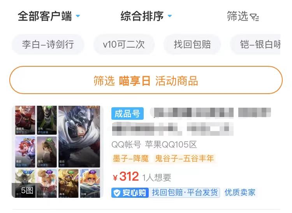Click the 鬼谷子-五谷丰年 orange tag

tap(185, 158)
